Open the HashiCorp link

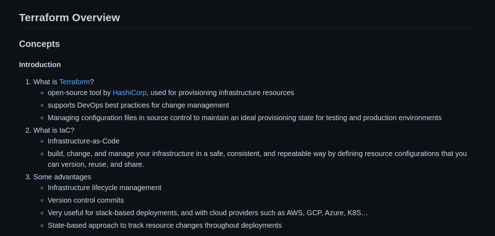(129, 93)
